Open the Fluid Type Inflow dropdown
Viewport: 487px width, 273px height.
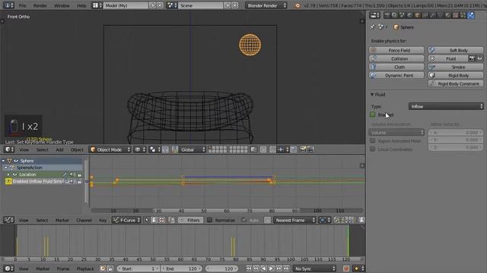coord(446,106)
